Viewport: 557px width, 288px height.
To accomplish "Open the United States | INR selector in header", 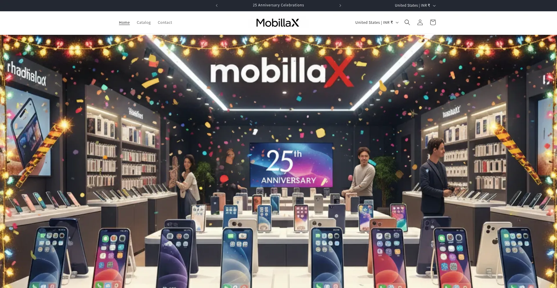I will point(377,23).
